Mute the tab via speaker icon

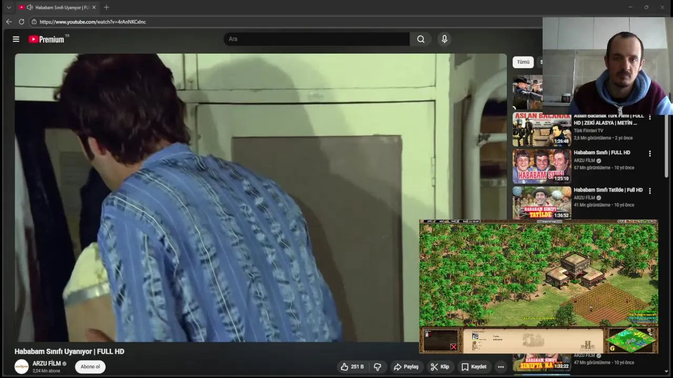pos(30,7)
